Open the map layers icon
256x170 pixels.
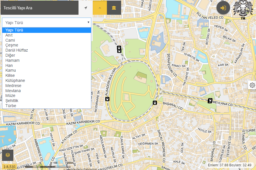point(8,155)
